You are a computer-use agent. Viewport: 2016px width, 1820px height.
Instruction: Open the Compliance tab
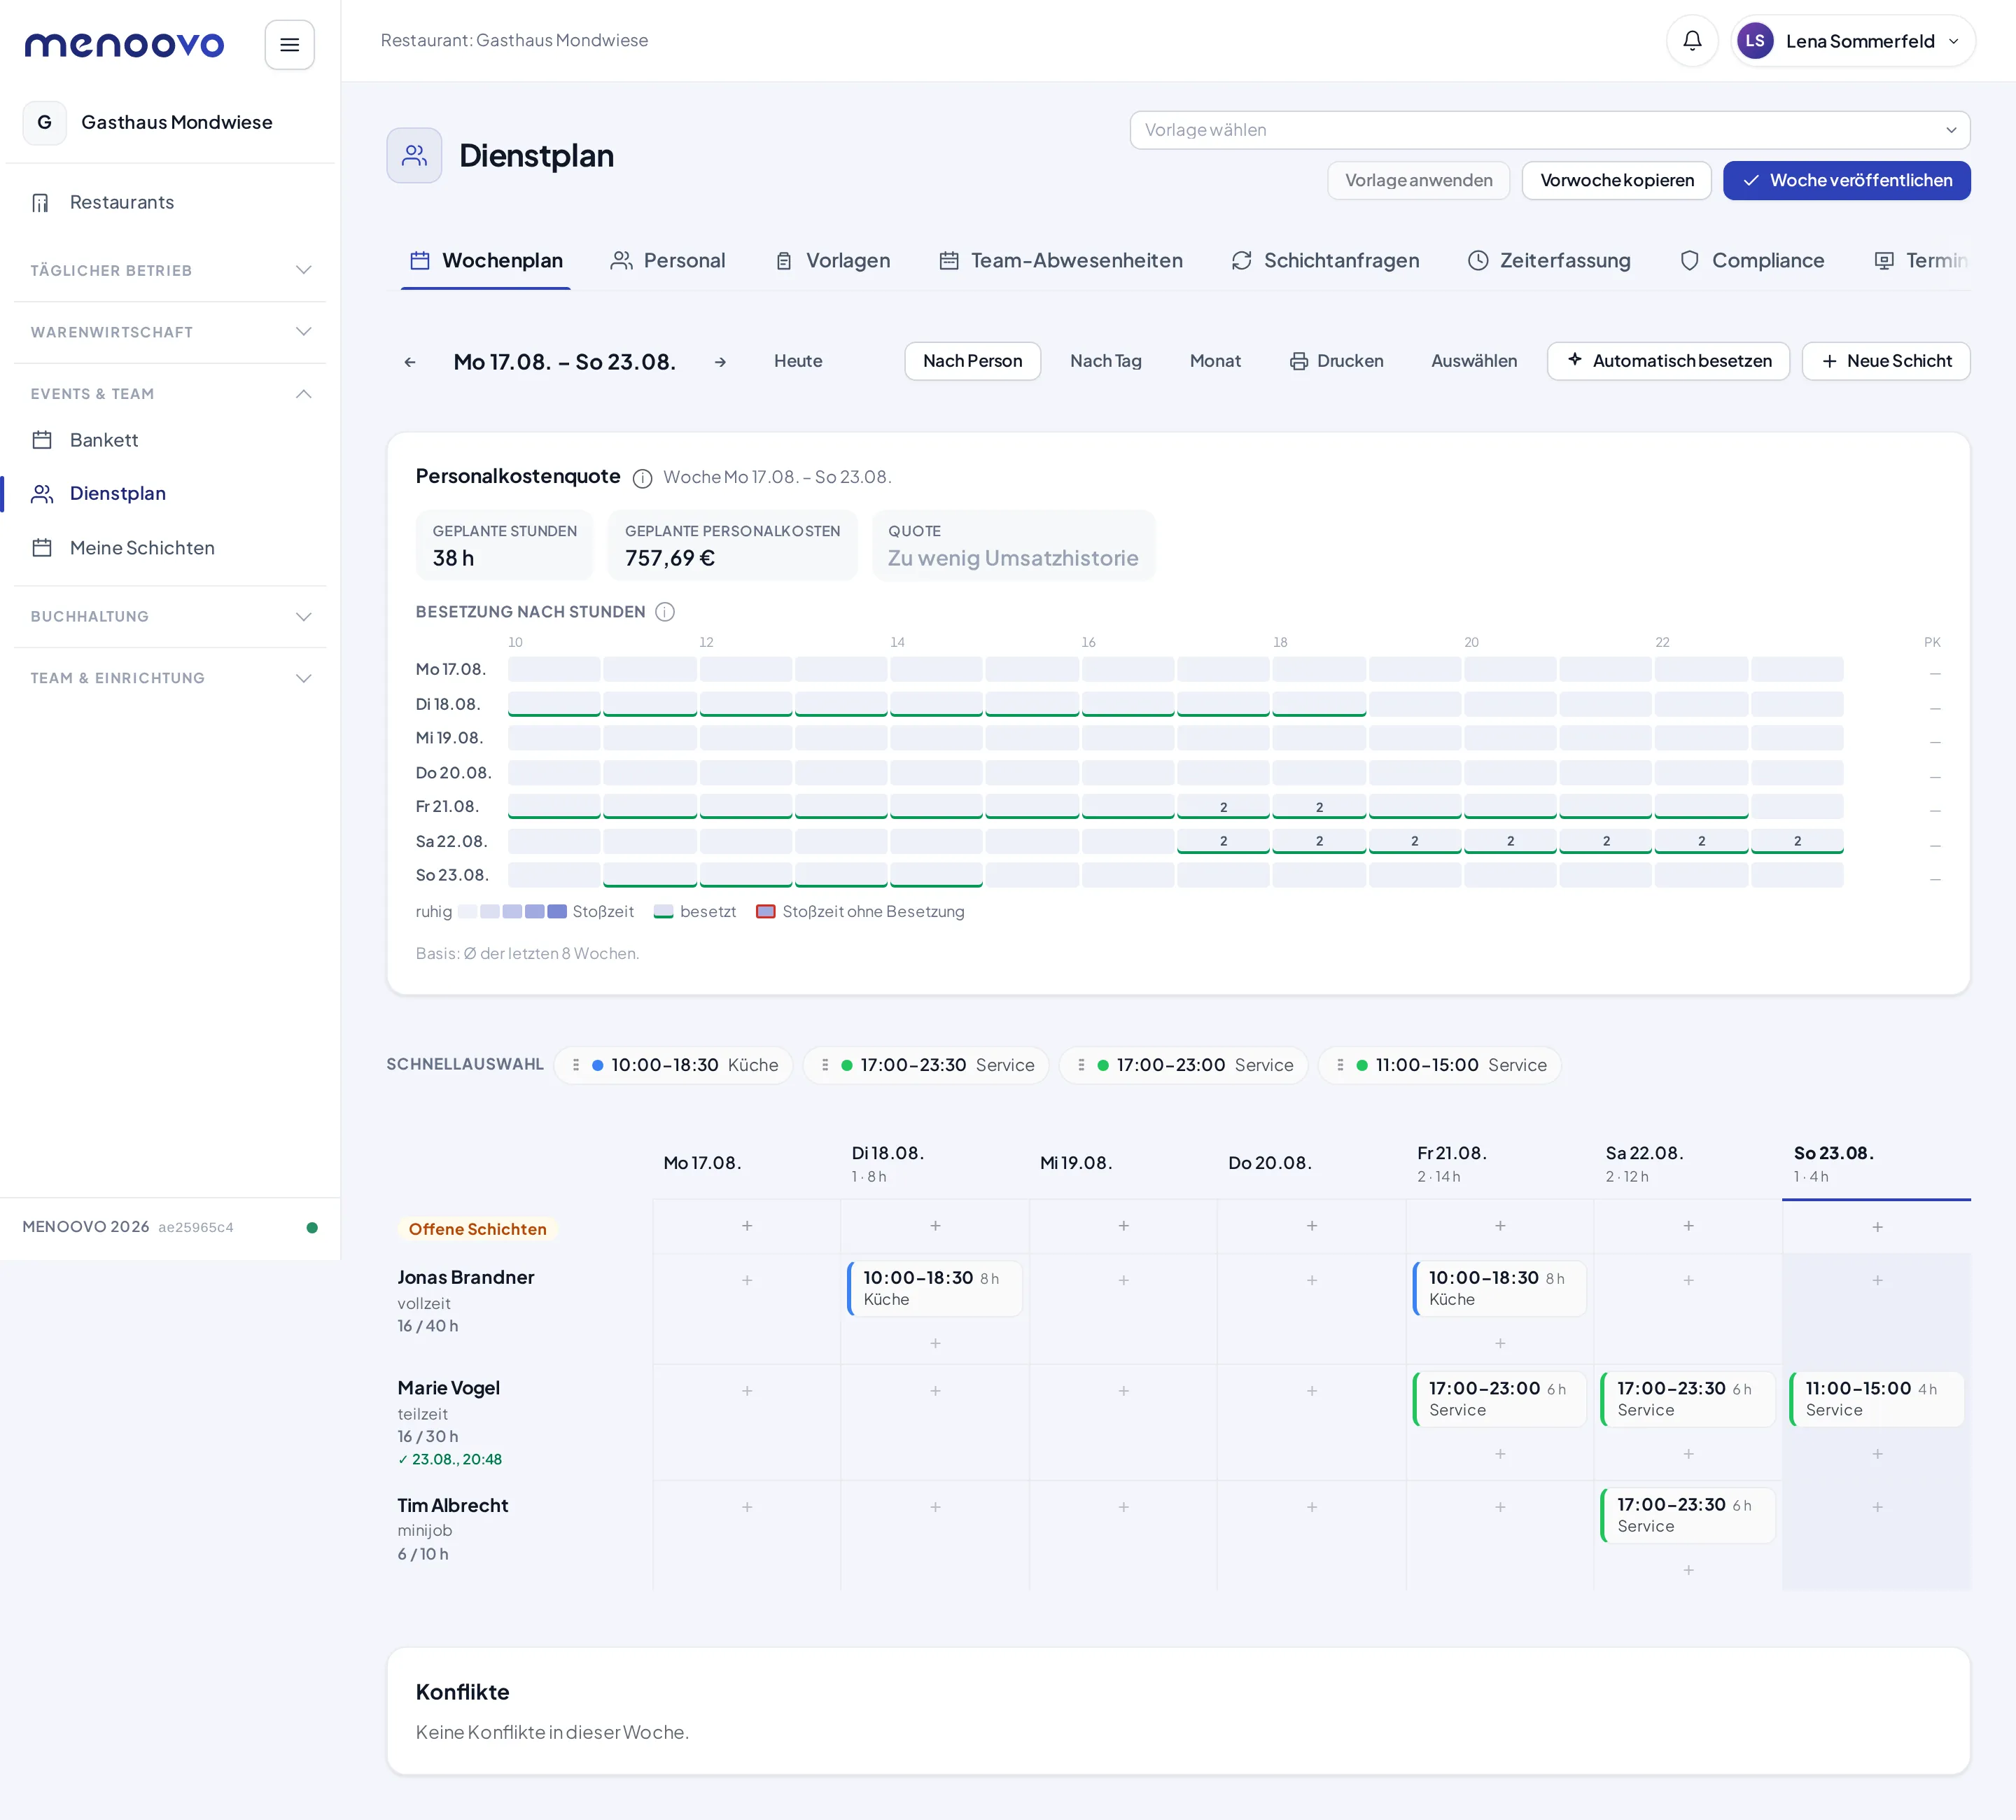point(1751,261)
